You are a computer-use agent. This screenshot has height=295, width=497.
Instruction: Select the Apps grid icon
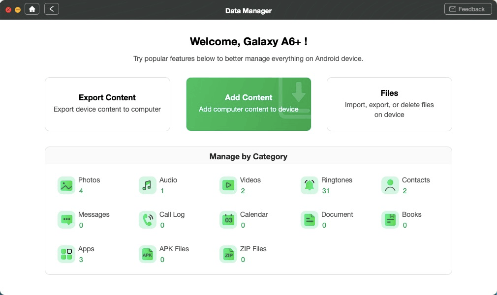66,254
